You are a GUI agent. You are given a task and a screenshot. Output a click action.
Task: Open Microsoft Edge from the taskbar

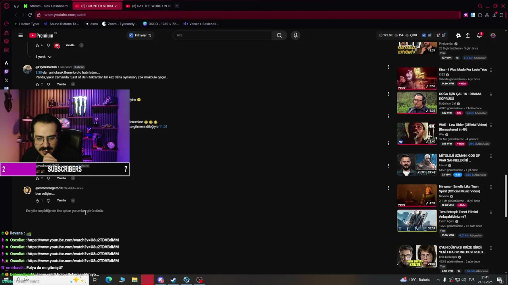click(x=109, y=280)
